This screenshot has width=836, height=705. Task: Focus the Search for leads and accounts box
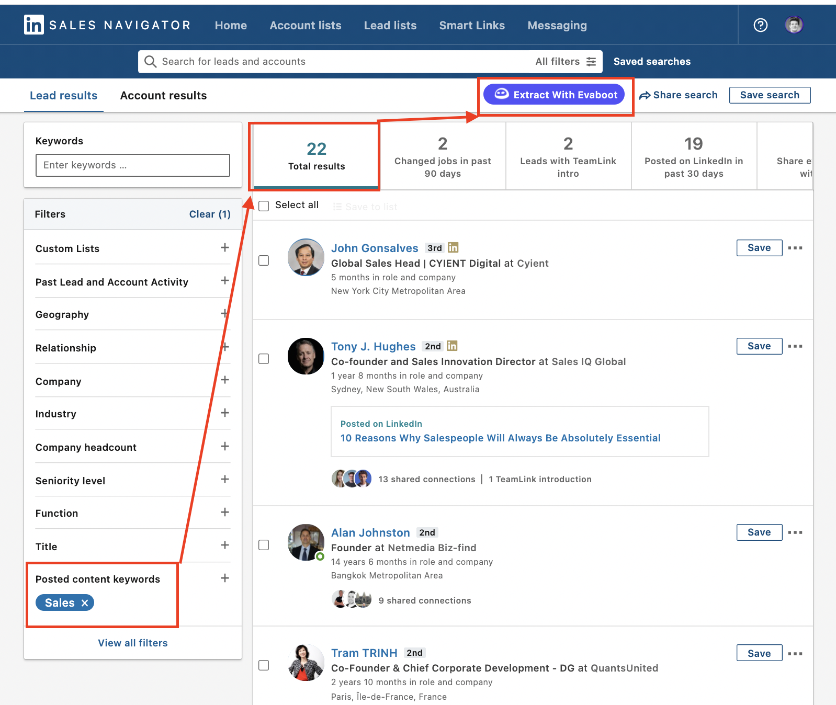point(335,62)
